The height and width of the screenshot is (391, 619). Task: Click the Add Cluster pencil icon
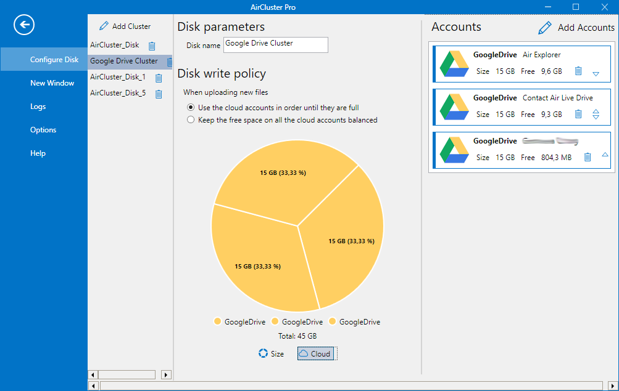[104, 26]
